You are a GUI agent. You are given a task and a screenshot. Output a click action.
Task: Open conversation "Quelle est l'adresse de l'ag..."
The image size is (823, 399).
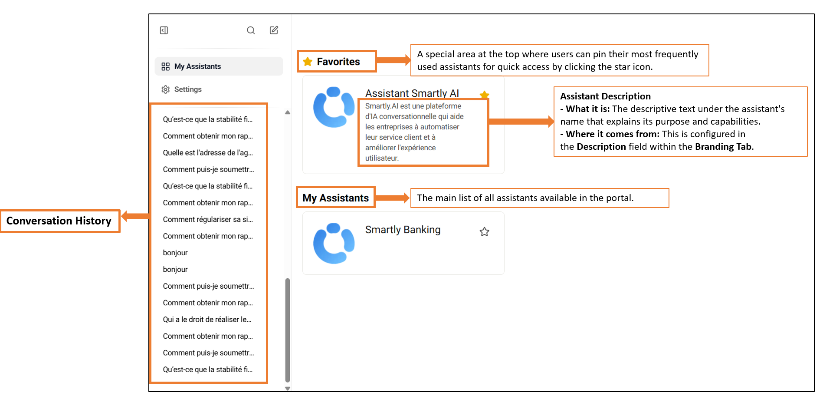click(x=208, y=153)
